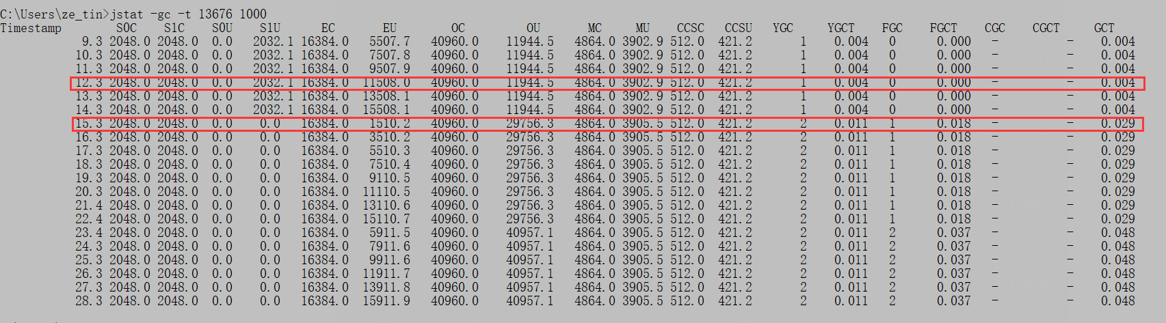The width and height of the screenshot is (1166, 323).
Task: Click the S0U column header
Action: point(222,28)
